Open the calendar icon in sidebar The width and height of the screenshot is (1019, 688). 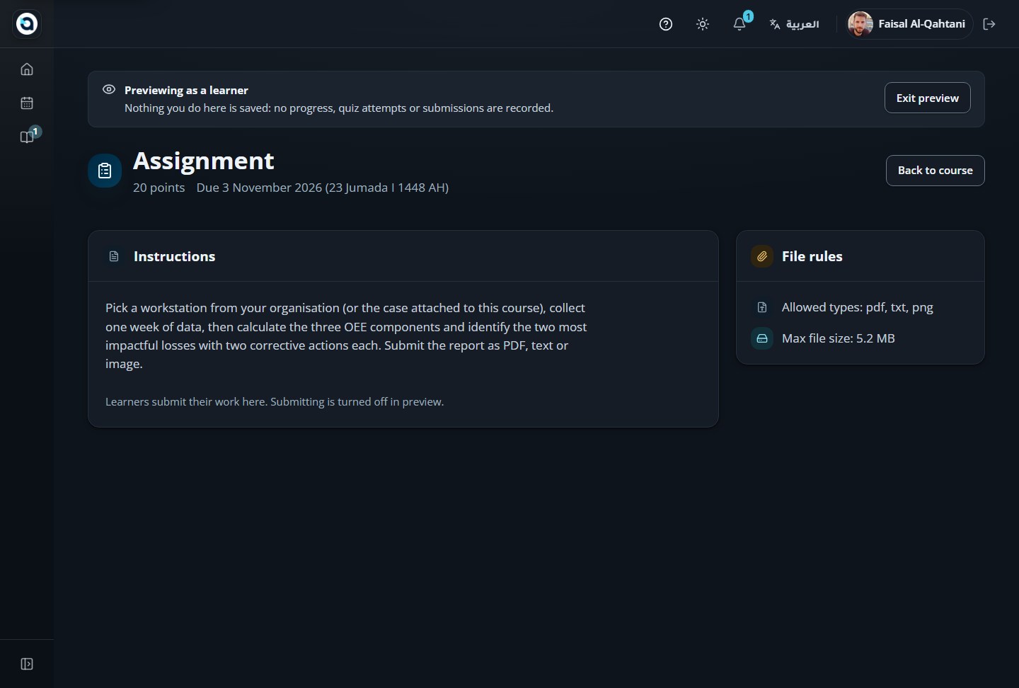pos(27,103)
